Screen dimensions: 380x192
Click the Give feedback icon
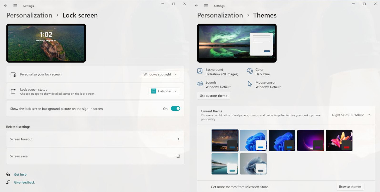(x=8, y=182)
